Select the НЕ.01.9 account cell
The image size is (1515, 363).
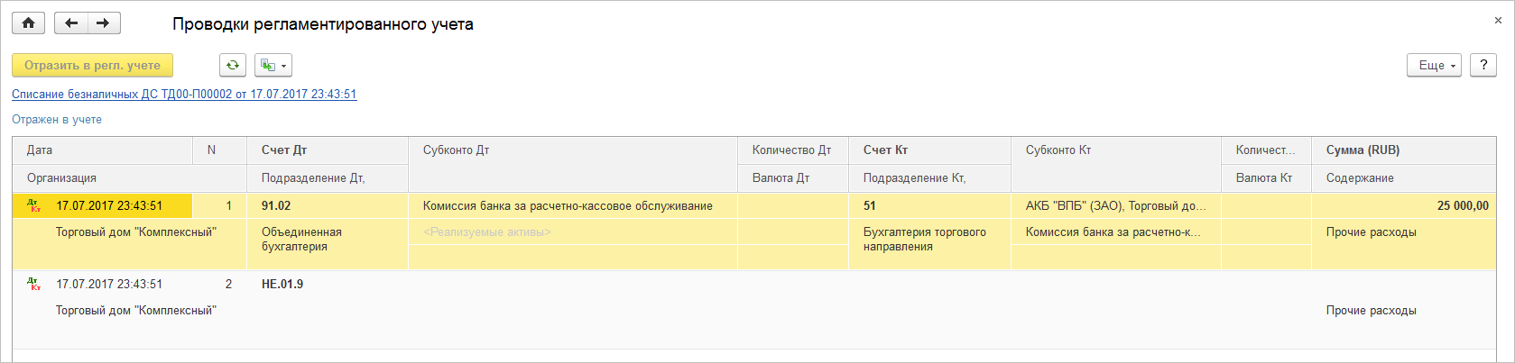point(282,284)
